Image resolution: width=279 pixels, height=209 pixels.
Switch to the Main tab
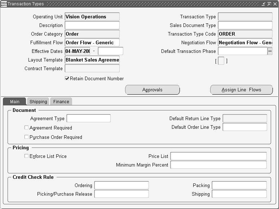pyautogui.click(x=14, y=101)
